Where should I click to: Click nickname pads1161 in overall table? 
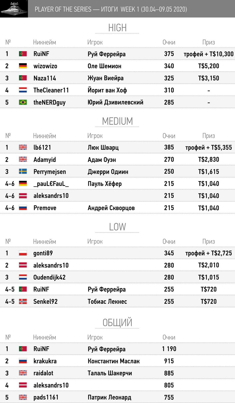(46, 397)
